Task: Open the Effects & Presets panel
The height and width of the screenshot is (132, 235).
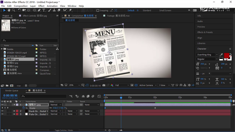Action: point(205,32)
